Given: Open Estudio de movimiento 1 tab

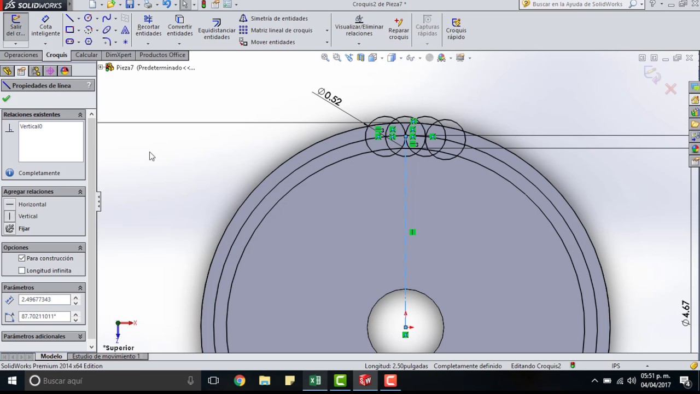Looking at the screenshot, I should pyautogui.click(x=106, y=356).
